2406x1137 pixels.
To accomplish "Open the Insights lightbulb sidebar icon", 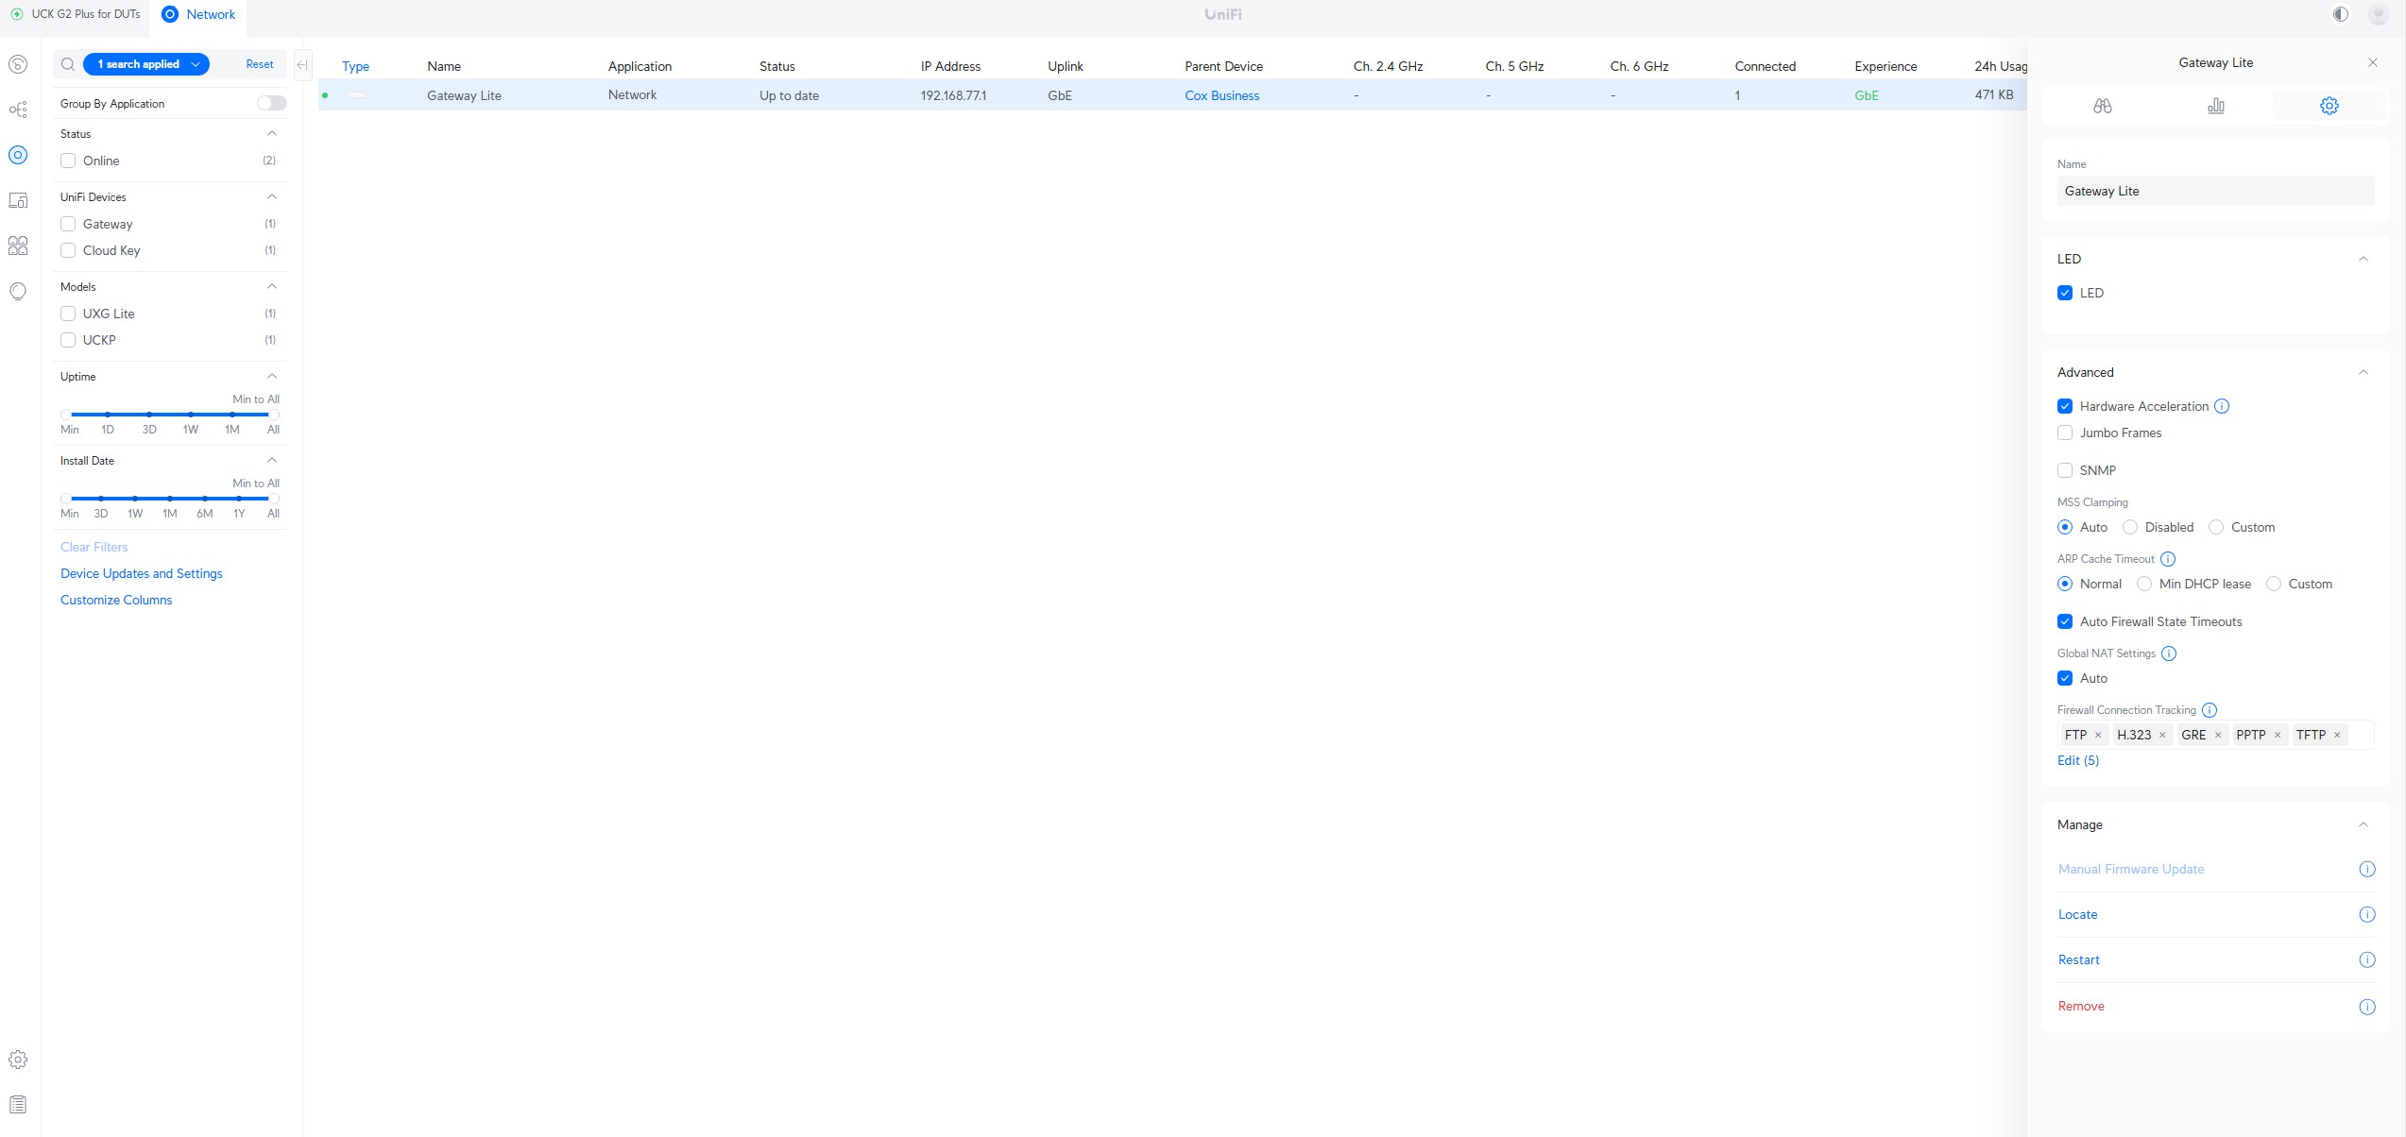I will coord(18,291).
